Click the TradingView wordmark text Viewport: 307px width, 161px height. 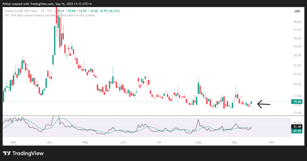click(28, 153)
